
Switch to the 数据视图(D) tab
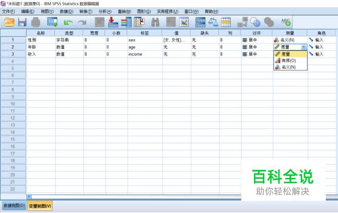15,206
